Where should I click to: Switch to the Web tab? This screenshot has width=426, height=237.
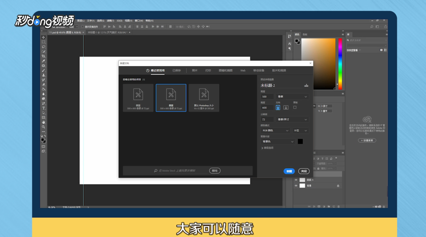click(243, 71)
